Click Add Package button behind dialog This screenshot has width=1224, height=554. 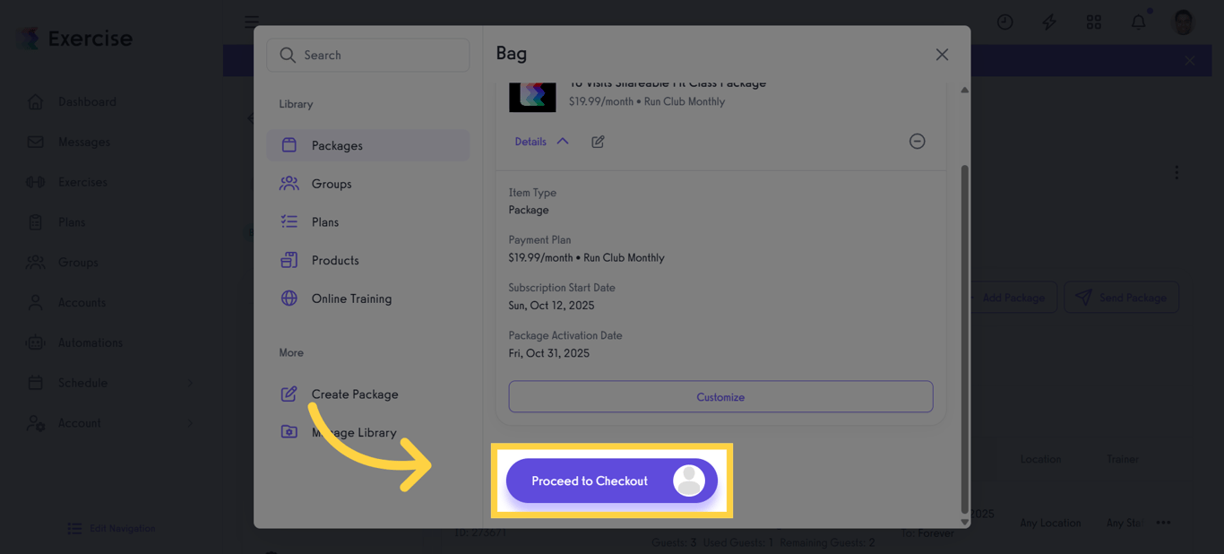click(1013, 298)
